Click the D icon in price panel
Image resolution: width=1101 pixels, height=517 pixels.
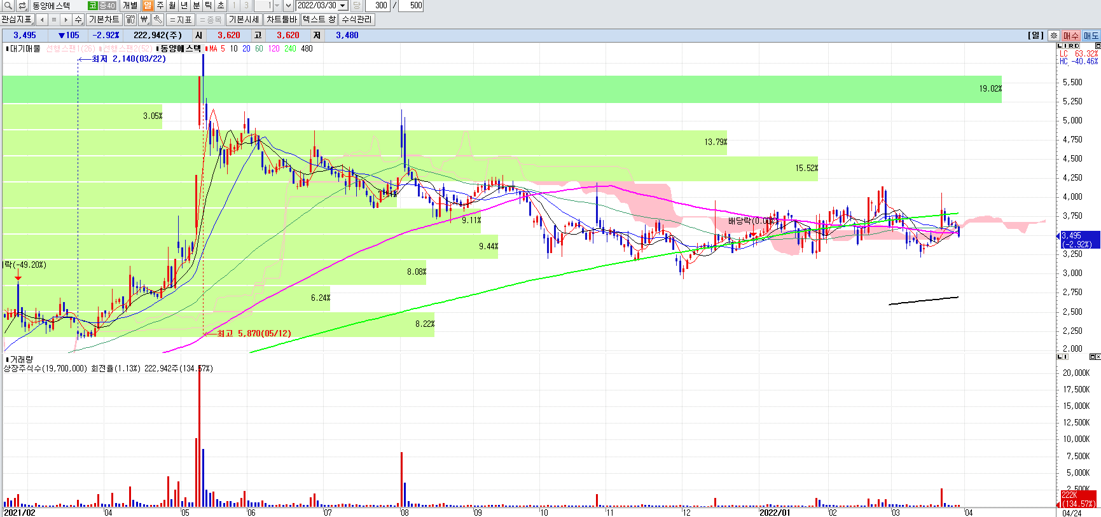1076,46
